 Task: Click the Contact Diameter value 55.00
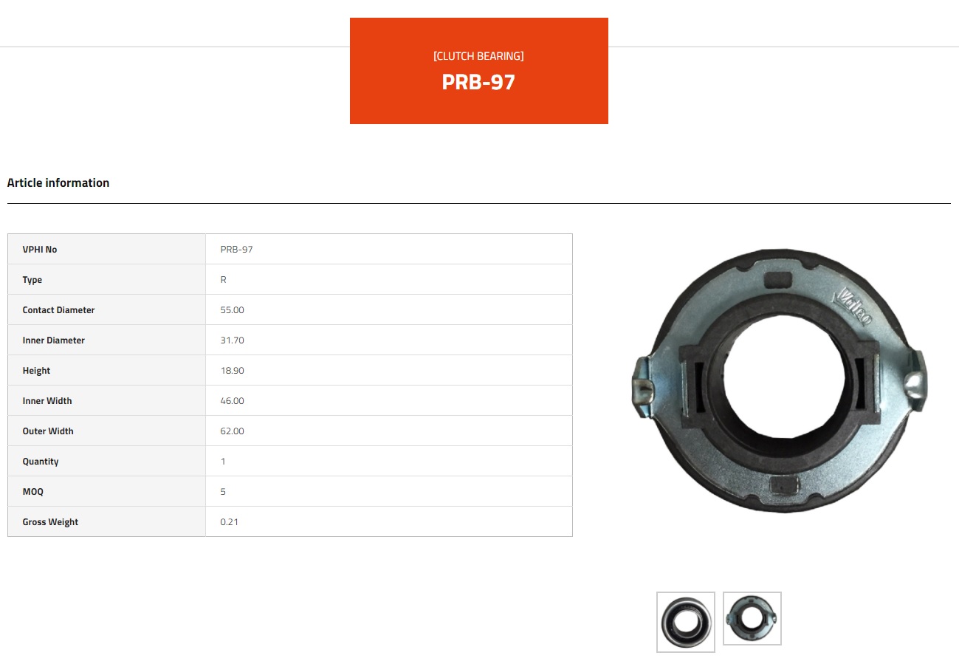[233, 310]
